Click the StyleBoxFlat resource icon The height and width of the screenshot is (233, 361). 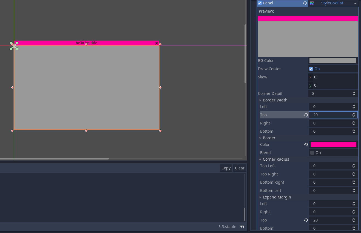[312, 3]
